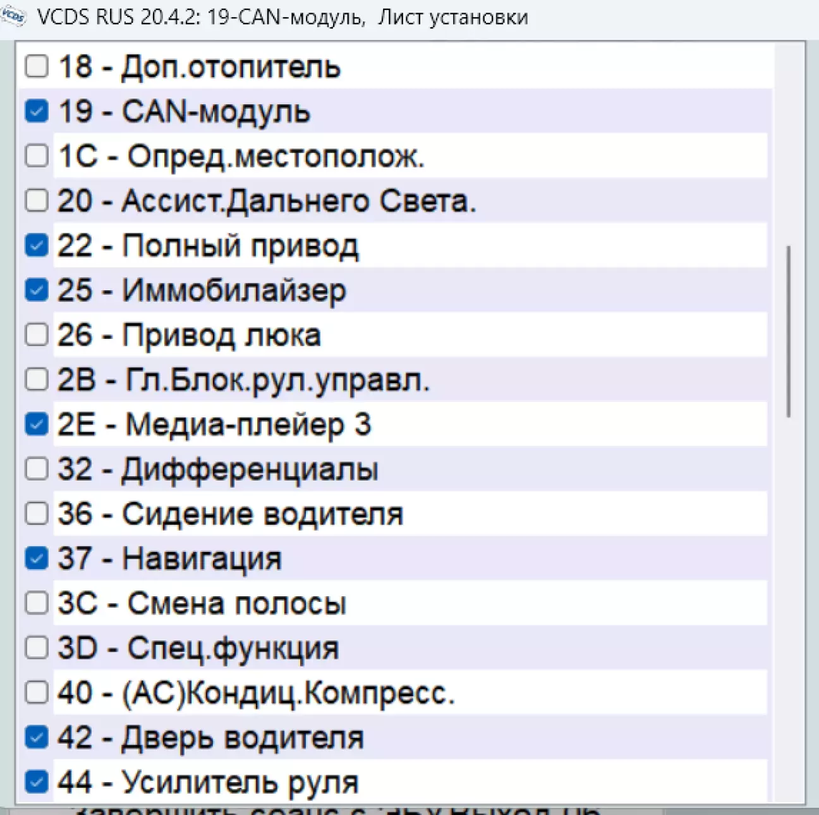This screenshot has height=815, width=819.
Task: Uncheck the 19 - CAN-модуль checkbox
Action: click(37, 111)
